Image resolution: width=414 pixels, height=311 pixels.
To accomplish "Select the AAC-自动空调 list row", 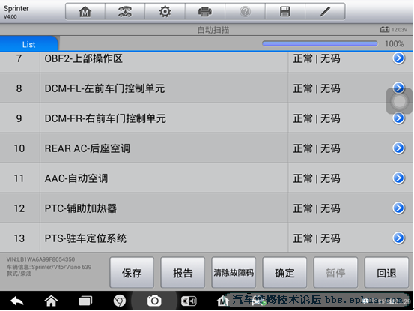I will pos(206,178).
